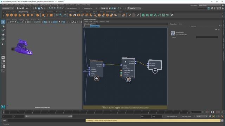This screenshot has width=225, height=126.
Task: Click the Save Scene icon
Action: tap(23, 8)
